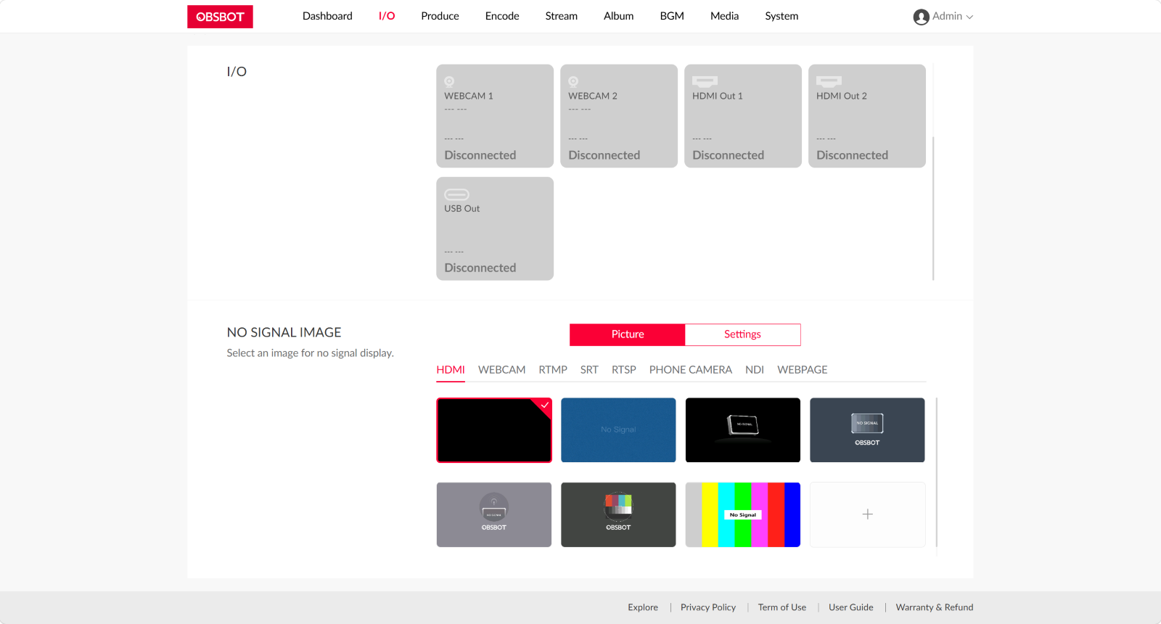Open the RTMP tab
Viewport: 1161px width, 624px height.
[553, 370]
